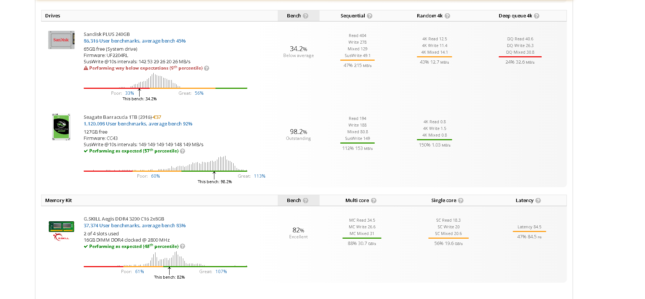
Task: Click the Seagate Poor 60% value
Action: [x=156, y=176]
